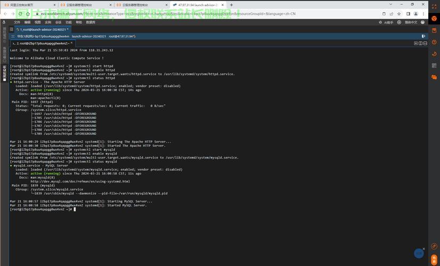
Task: Click the orange chat feedback icon in sidebar
Action: coord(434,77)
